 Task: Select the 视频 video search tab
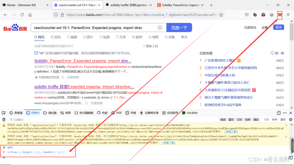[72, 37]
